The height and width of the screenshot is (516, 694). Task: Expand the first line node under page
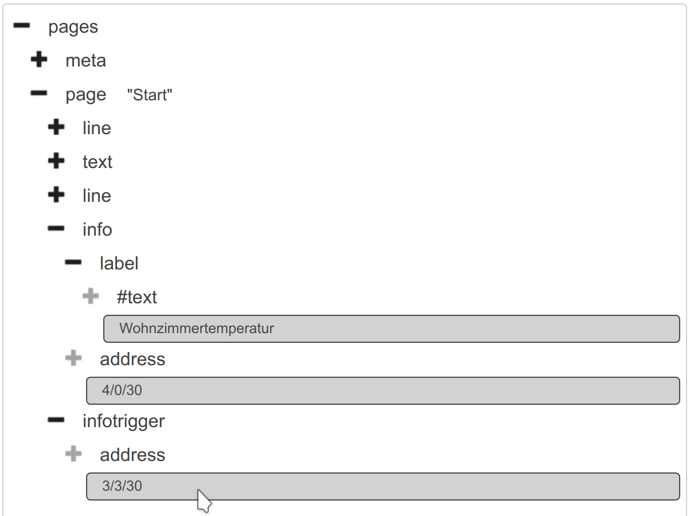click(56, 127)
